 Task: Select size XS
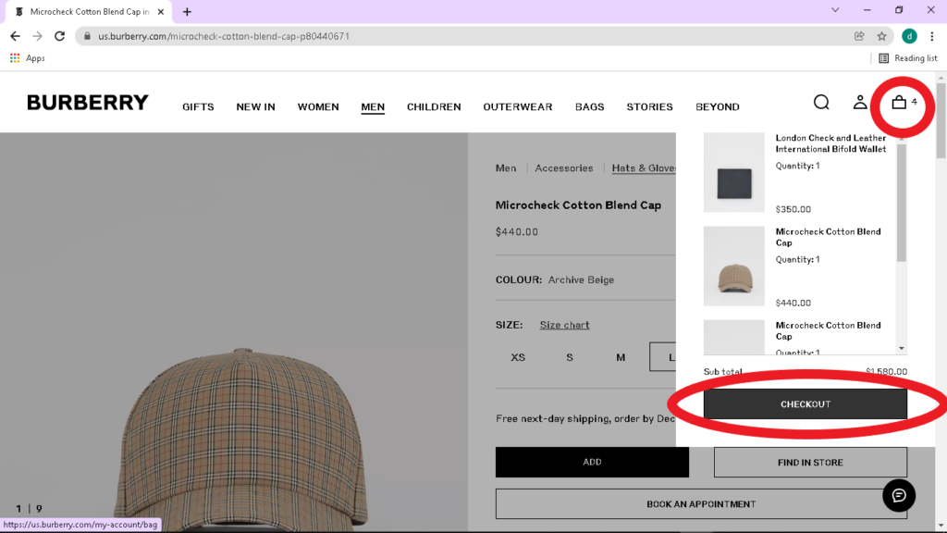(x=518, y=357)
